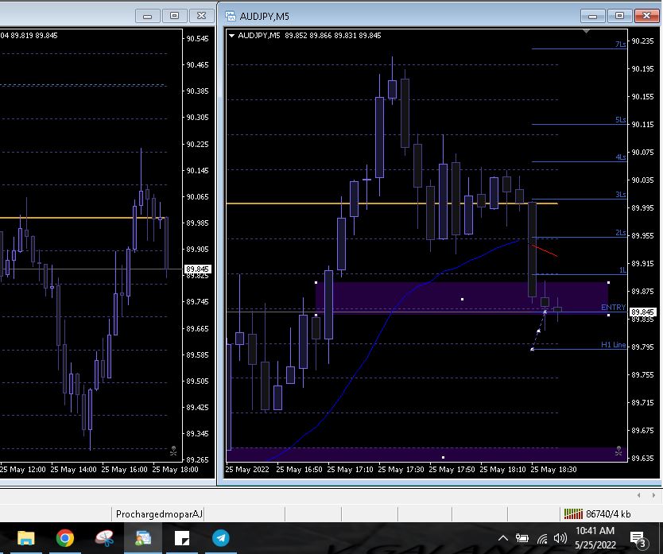Viewport: 663px width, 554px height.
Task: Click the ProchargedmoparAJ profile in status bar
Action: coord(159,514)
